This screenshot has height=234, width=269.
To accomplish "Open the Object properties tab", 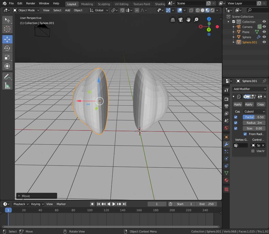I will tap(226, 137).
